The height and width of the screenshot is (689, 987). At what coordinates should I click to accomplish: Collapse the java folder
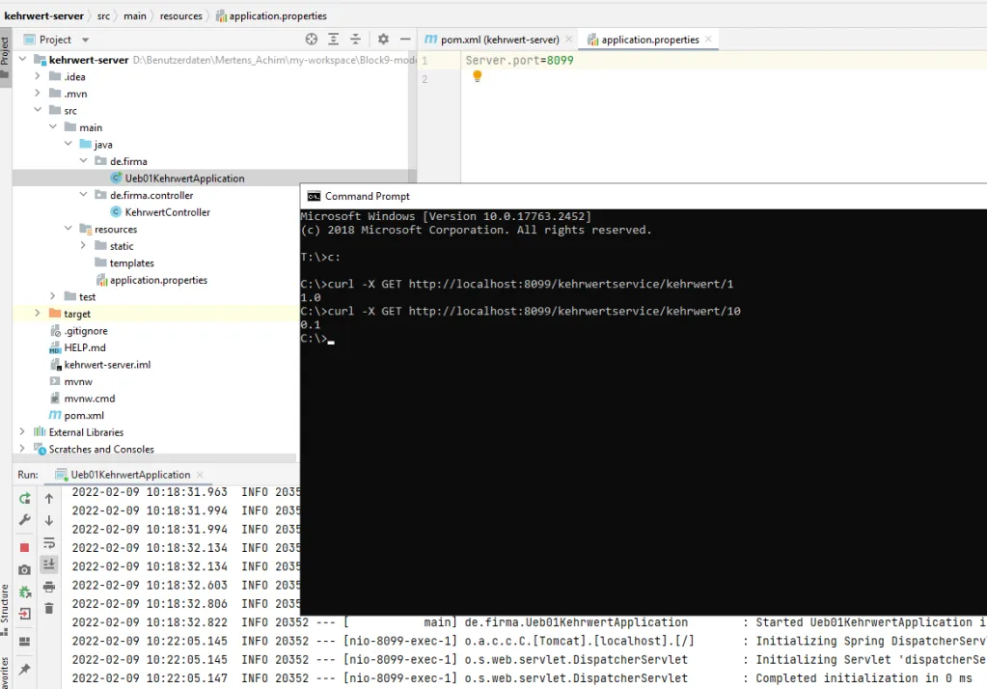coord(68,144)
